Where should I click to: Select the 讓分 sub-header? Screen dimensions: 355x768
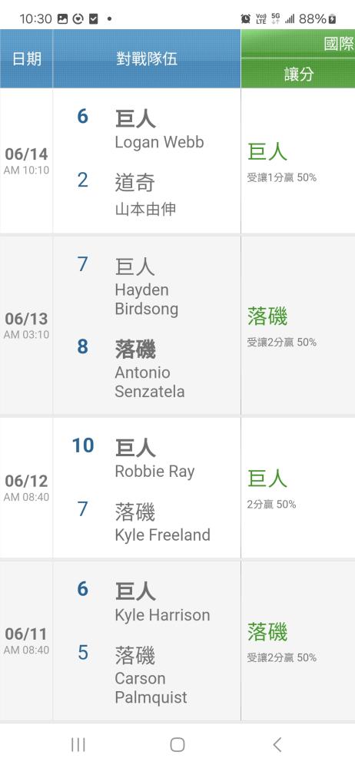[298, 74]
